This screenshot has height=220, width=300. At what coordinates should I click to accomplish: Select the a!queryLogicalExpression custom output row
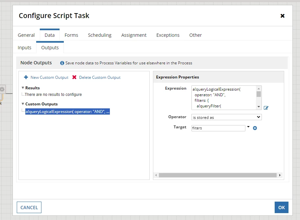click(x=67, y=112)
